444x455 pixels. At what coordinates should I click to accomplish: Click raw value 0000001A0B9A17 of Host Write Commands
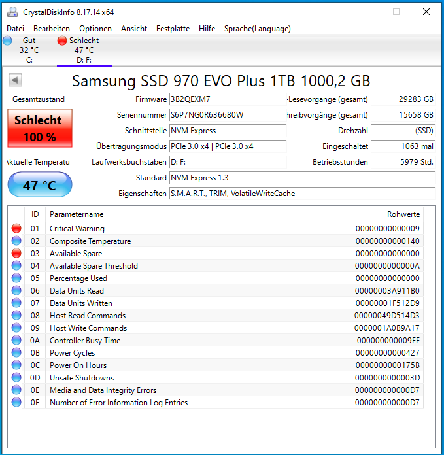pos(387,328)
